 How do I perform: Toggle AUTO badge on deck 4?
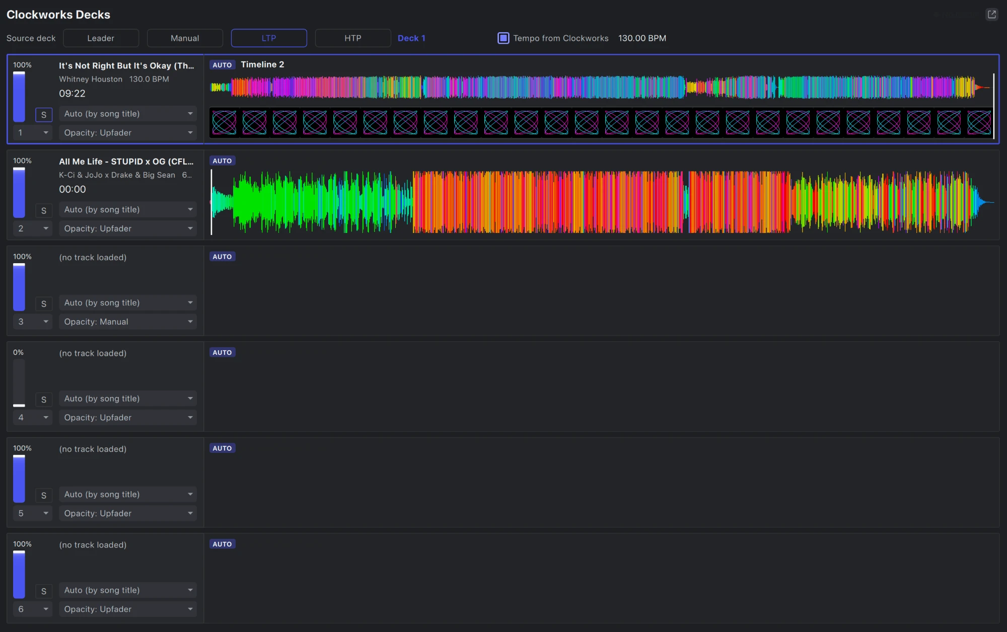pyautogui.click(x=222, y=353)
